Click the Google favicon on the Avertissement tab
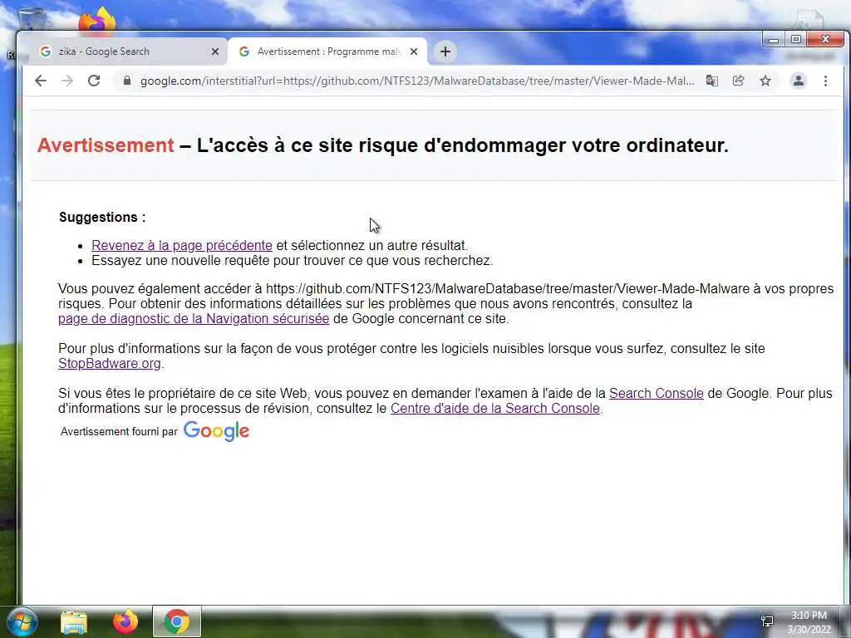This screenshot has height=638, width=851. point(244,52)
